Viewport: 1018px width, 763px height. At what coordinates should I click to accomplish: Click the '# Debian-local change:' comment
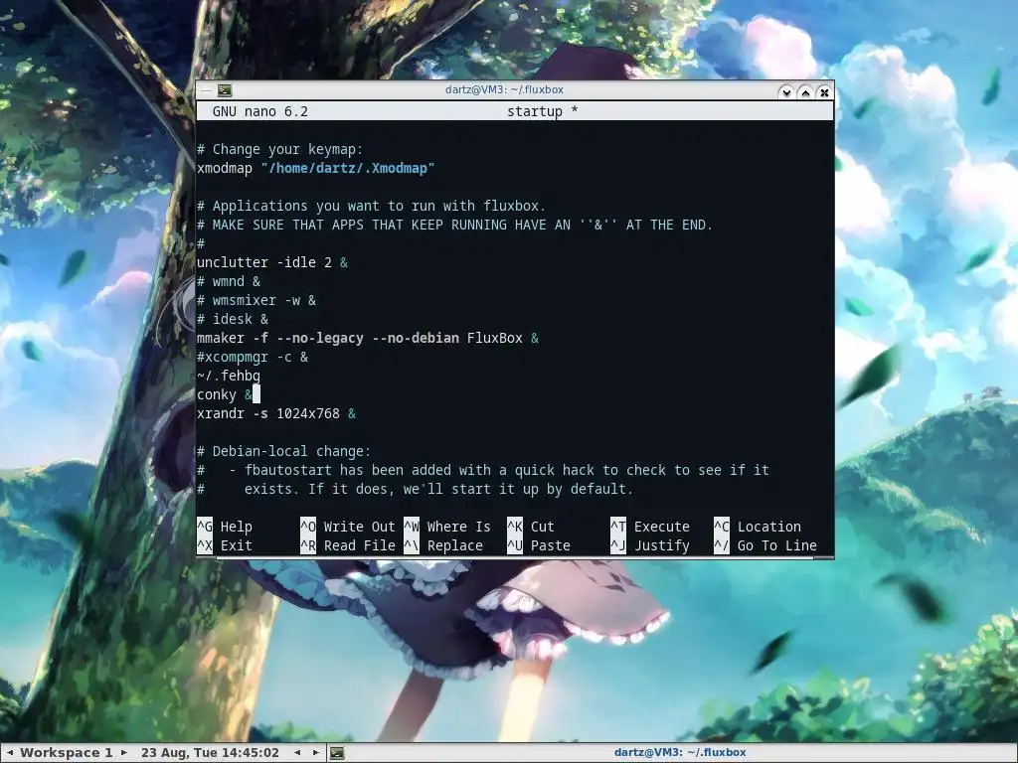click(283, 451)
